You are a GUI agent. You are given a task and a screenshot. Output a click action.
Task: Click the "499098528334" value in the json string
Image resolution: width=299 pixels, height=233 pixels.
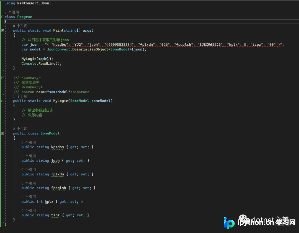tap(119, 45)
